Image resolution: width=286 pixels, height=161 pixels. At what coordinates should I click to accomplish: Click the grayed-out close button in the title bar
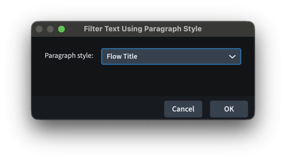coord(39,29)
